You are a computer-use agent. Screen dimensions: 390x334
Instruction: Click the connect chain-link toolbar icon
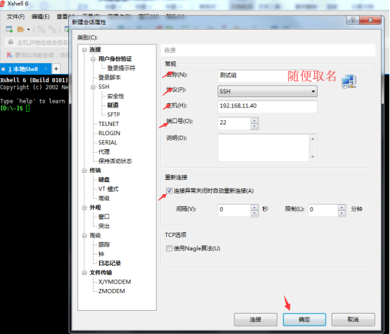pyautogui.click(x=41, y=30)
